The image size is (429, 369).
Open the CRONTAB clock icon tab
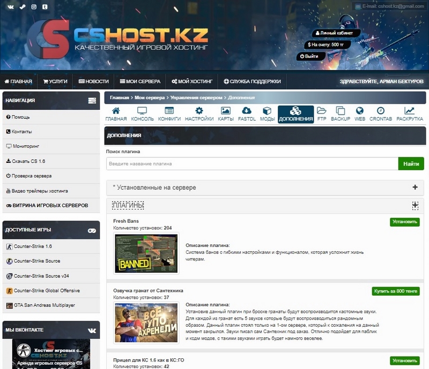tap(381, 114)
